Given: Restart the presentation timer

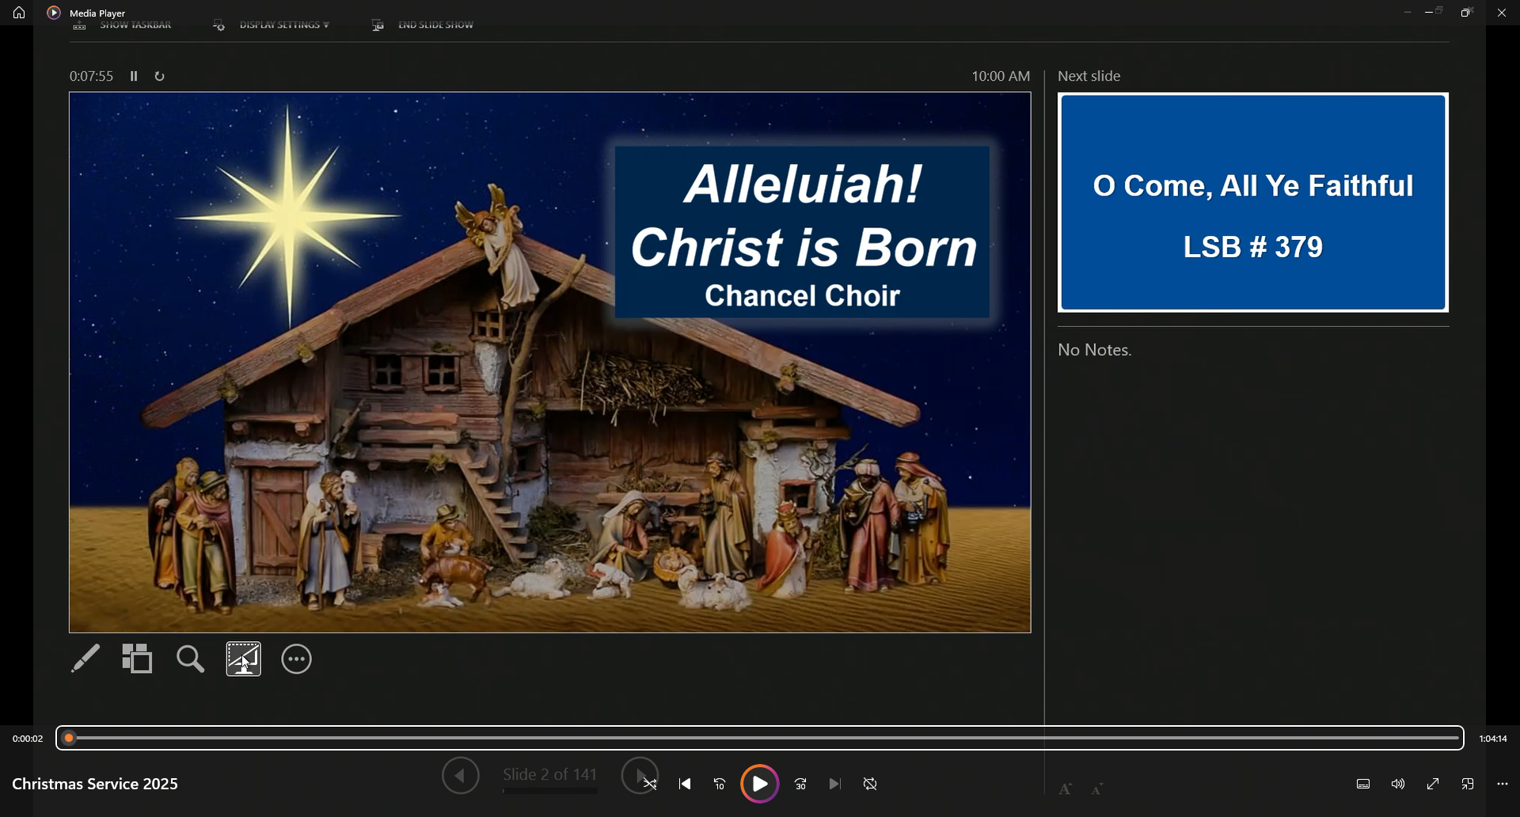Looking at the screenshot, I should point(159,77).
